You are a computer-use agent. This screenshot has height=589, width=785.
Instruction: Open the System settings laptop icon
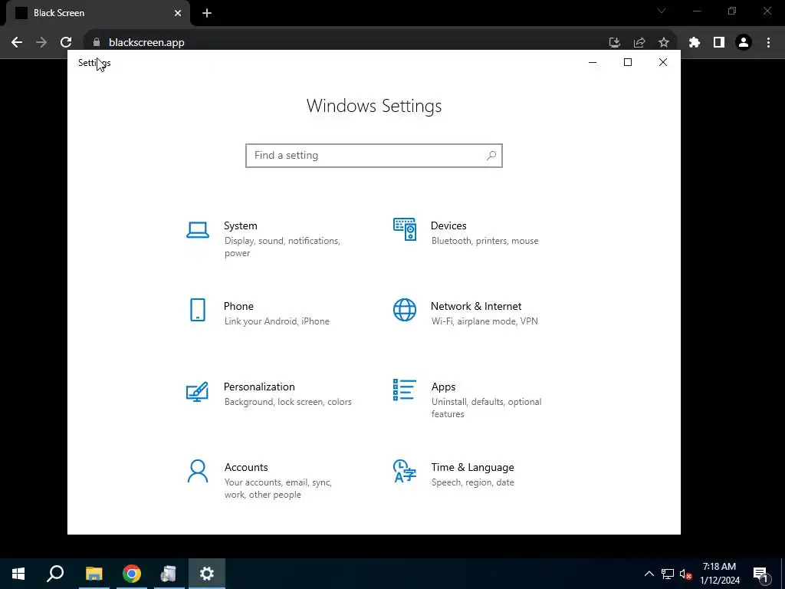[198, 230]
